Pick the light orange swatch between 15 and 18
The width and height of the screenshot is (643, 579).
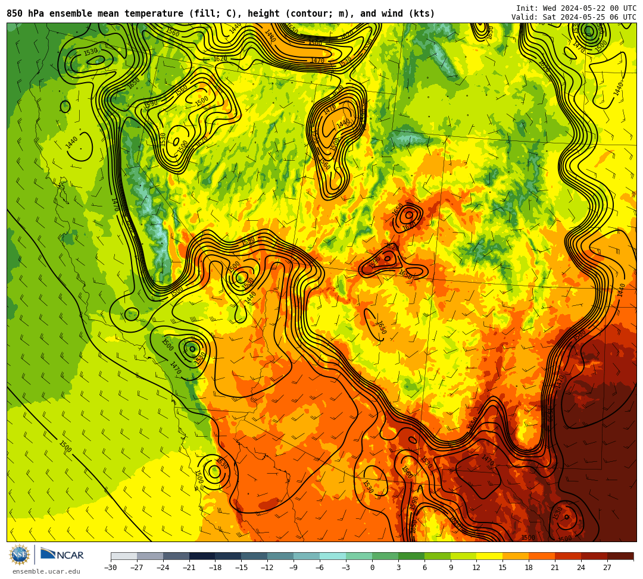(516, 556)
